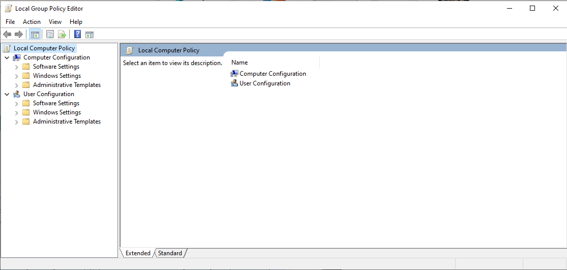The width and height of the screenshot is (567, 270).
Task: Minimize the Local Group Policy Editor window
Action: click(x=509, y=8)
